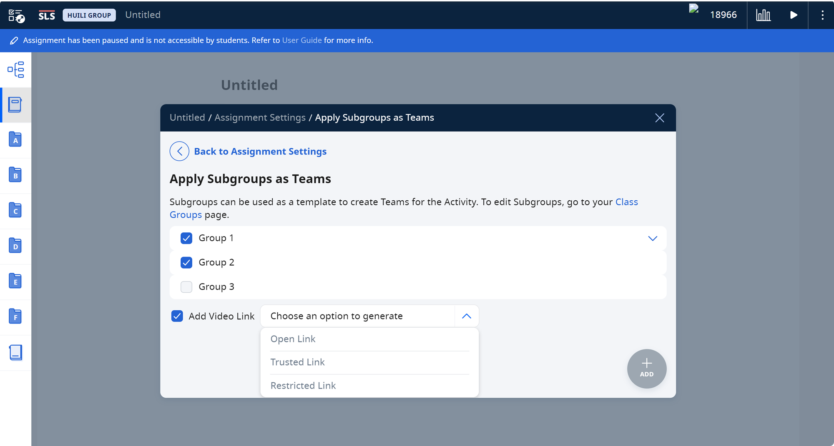
Task: Click Untitled in the dialog breadcrumb
Action: point(187,117)
